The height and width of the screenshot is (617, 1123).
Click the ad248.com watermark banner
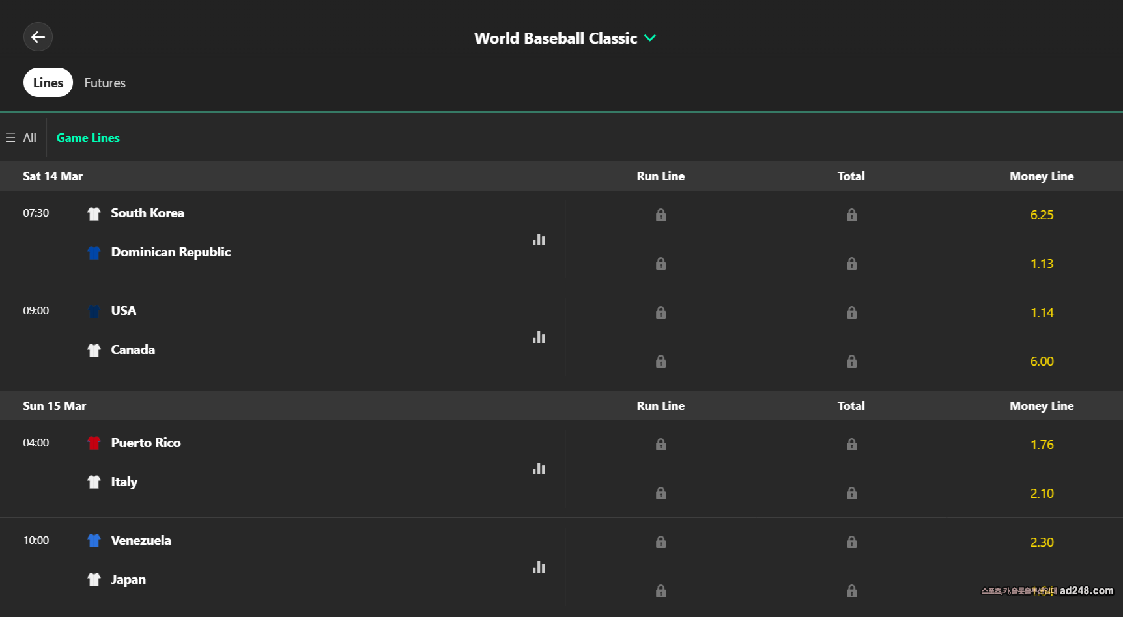point(1047,591)
